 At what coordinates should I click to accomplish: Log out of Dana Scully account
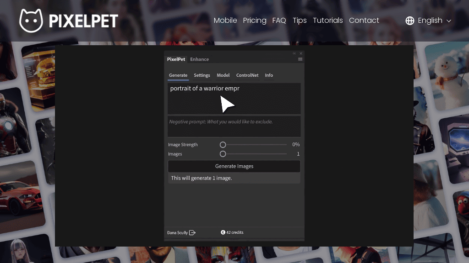click(193, 232)
